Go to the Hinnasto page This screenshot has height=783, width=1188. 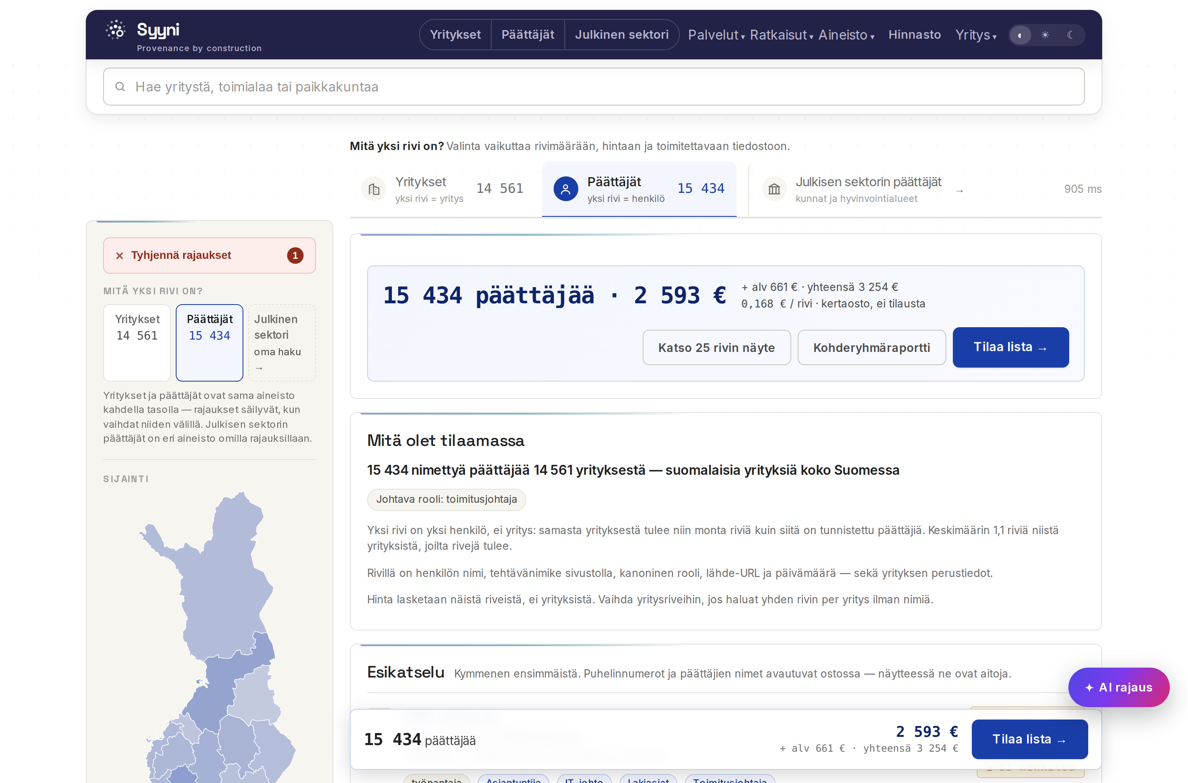pos(914,35)
